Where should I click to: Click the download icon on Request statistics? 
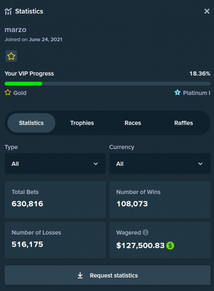point(80,275)
